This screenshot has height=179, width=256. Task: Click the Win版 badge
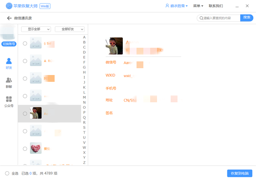click(45, 6)
